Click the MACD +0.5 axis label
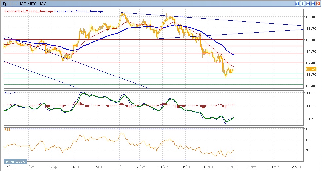Image resolution: width=322 pixels, height=171 pixels. (x=309, y=93)
